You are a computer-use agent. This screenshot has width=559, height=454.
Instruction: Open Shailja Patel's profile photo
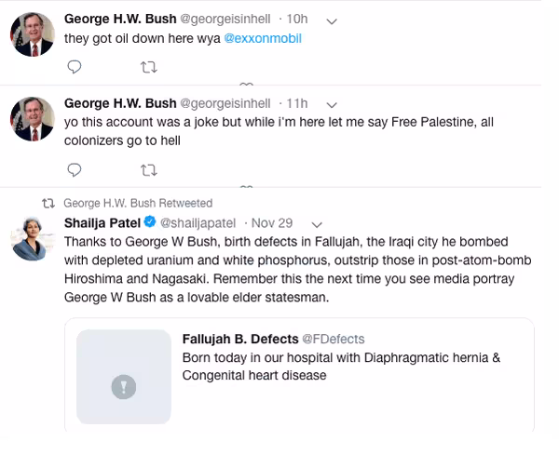click(x=33, y=238)
